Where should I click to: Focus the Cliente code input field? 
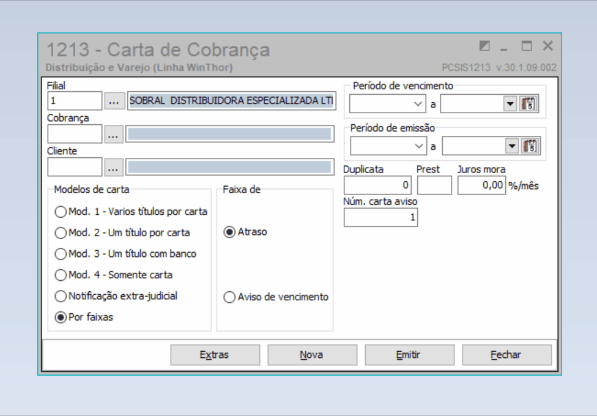(x=75, y=167)
